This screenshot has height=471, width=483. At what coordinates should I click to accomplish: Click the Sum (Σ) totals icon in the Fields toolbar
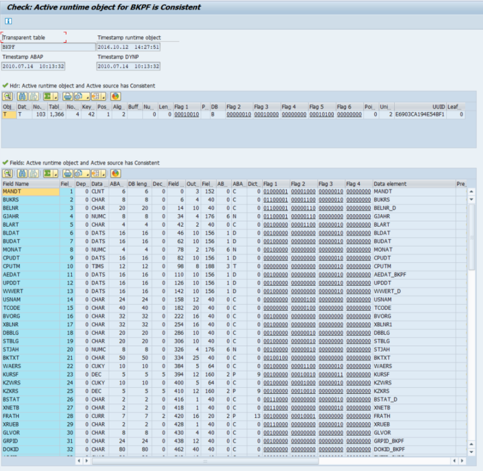pyautogui.click(x=48, y=174)
